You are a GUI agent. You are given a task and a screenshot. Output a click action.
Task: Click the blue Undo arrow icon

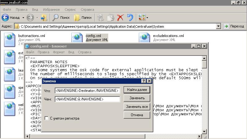tap(130, 18)
